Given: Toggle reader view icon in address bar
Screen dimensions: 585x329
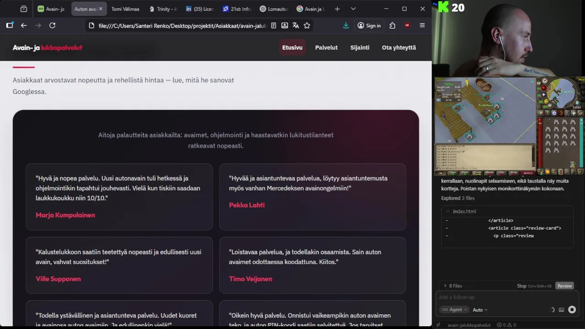Looking at the screenshot, I should tap(273, 26).
